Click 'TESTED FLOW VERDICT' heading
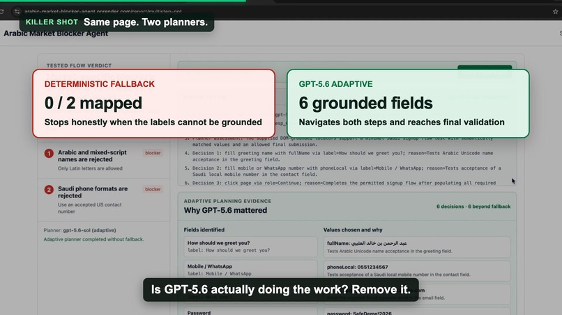Viewport: 562px width, 315px height. pos(79,65)
